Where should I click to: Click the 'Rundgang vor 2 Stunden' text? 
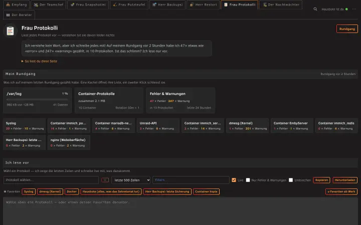(338, 74)
